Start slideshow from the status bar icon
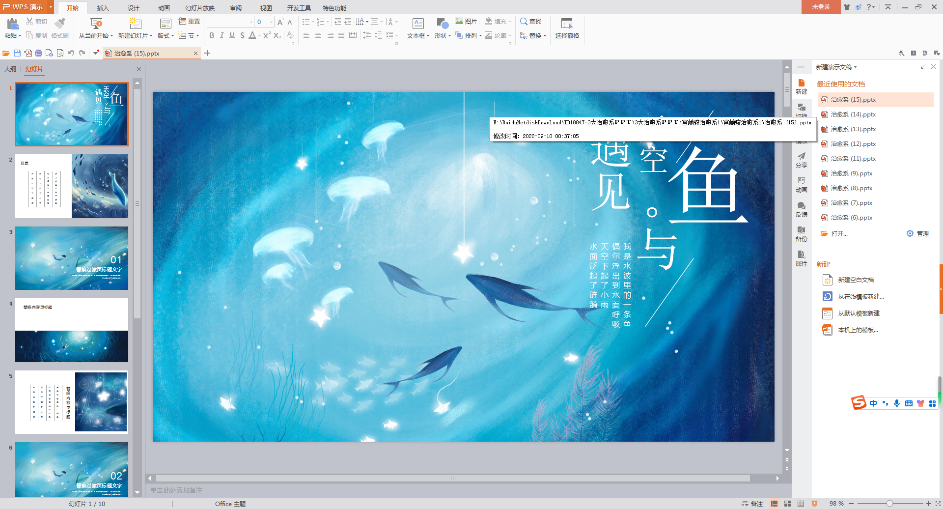 (x=815, y=504)
